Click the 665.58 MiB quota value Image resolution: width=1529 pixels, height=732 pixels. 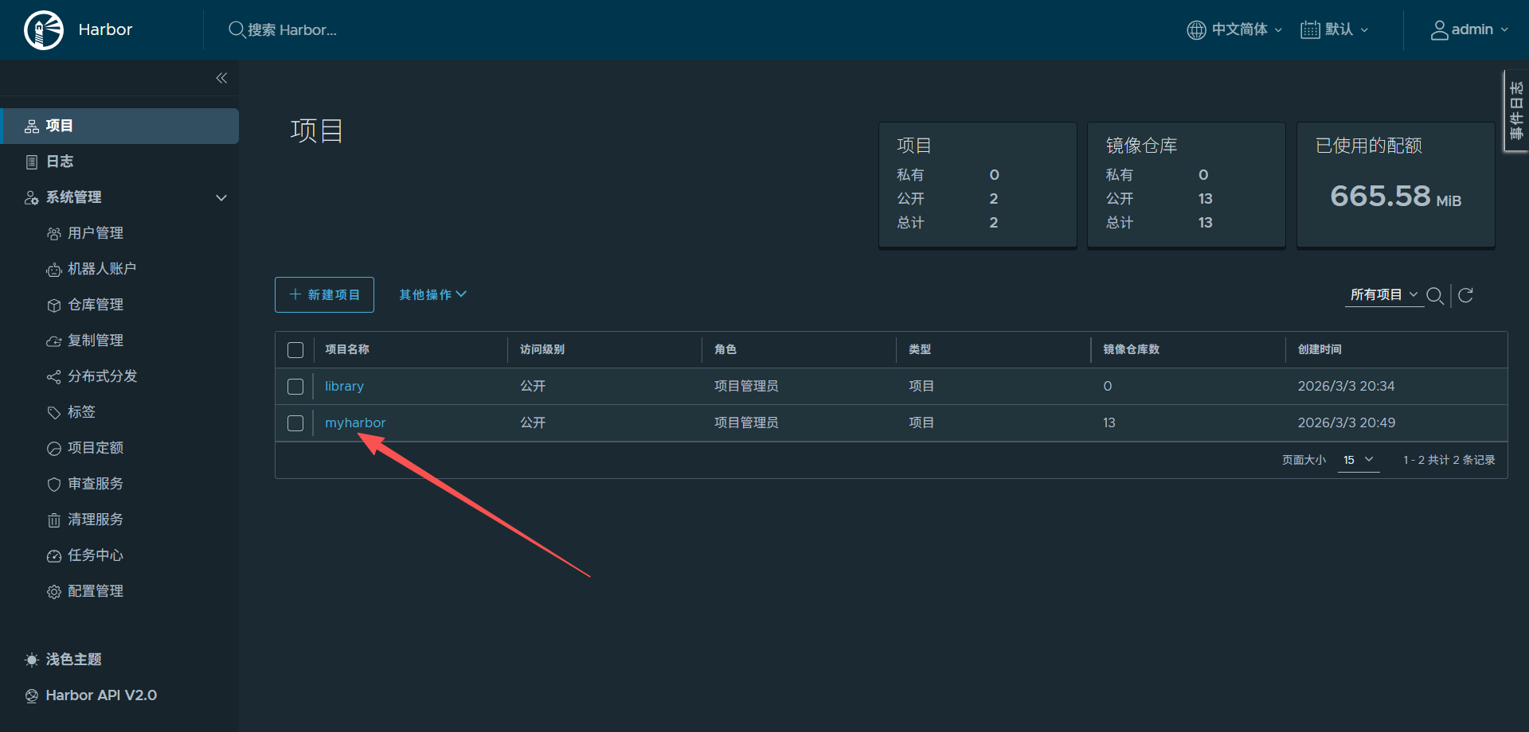(1395, 196)
